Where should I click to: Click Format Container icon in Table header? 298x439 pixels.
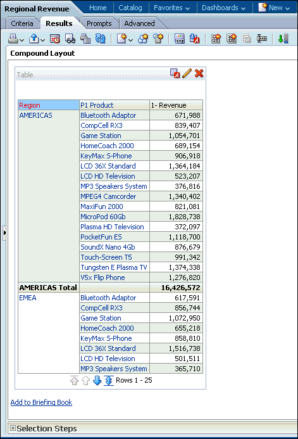pyautogui.click(x=175, y=73)
